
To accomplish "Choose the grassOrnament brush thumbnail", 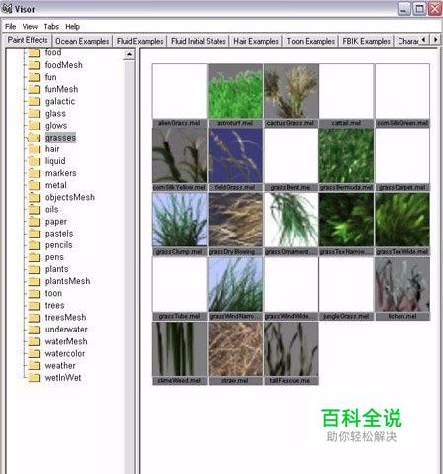I will point(292,220).
